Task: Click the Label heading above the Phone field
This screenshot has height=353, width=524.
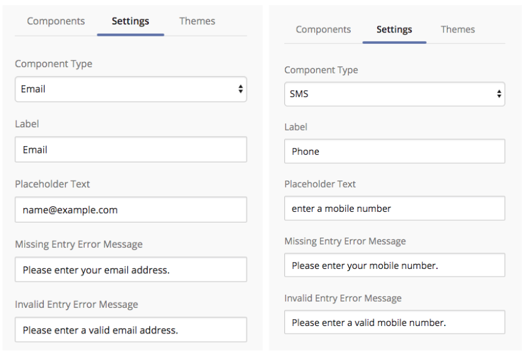Action: point(296,127)
